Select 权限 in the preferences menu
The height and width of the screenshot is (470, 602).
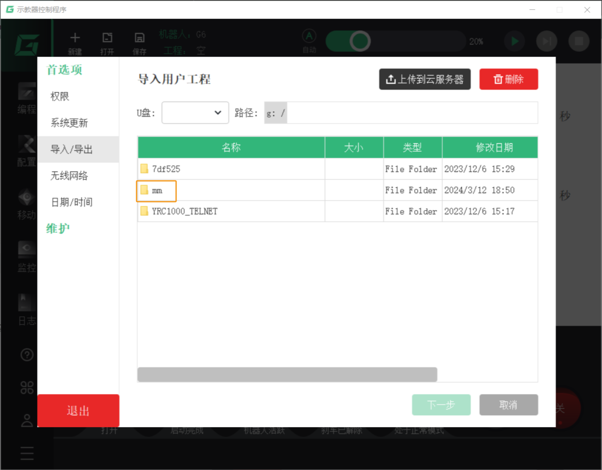60,96
